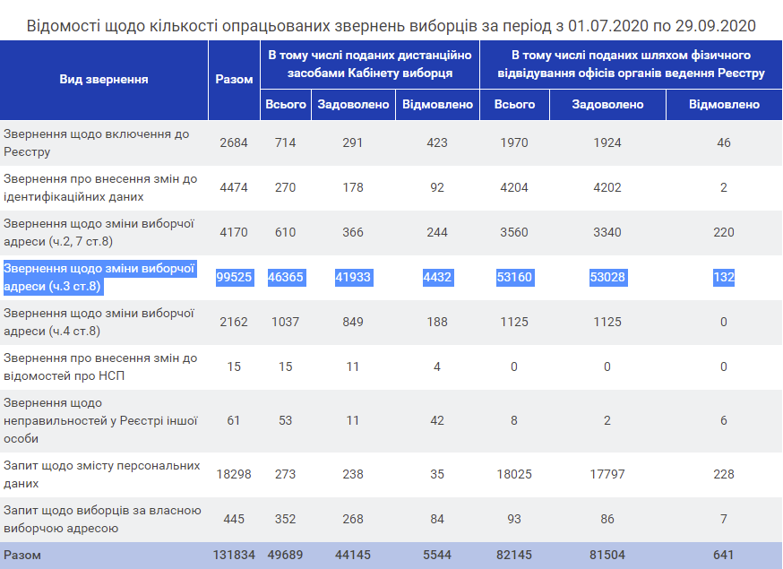Click row label "Звернення щодо включення до Реєстру"
The width and height of the screenshot is (783, 569).
[97, 143]
